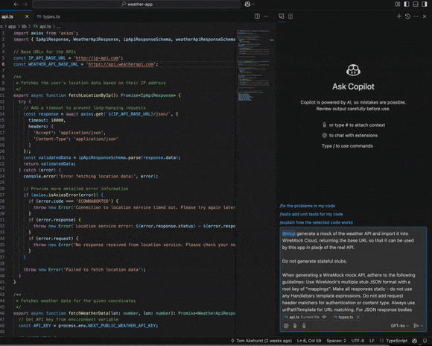This screenshot has height=346, width=432.
Task: Open Copilot status icon in status bar
Action: click(414, 341)
